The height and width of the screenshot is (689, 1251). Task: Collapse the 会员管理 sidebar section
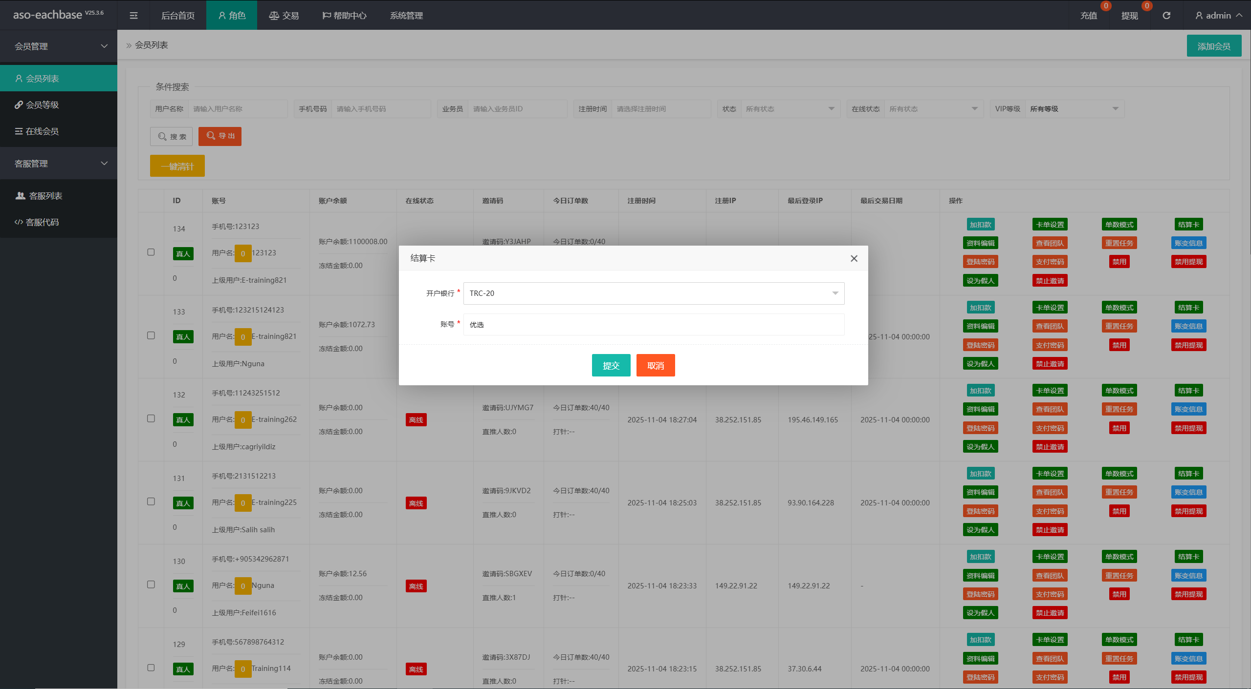pyautogui.click(x=59, y=46)
